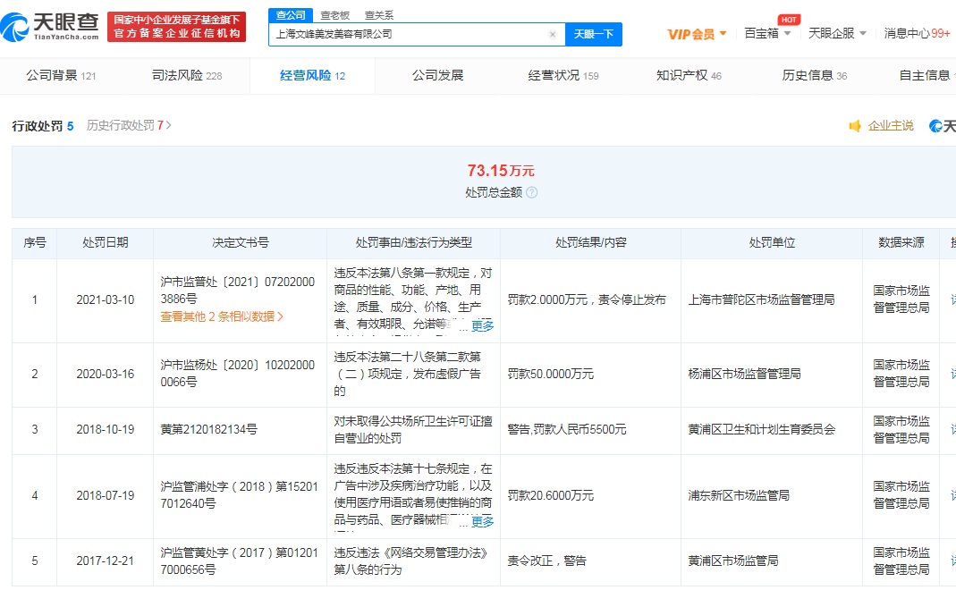Image resolution: width=956 pixels, height=607 pixels.
Task: Go to the 经营状况 tab
Action: 563,76
